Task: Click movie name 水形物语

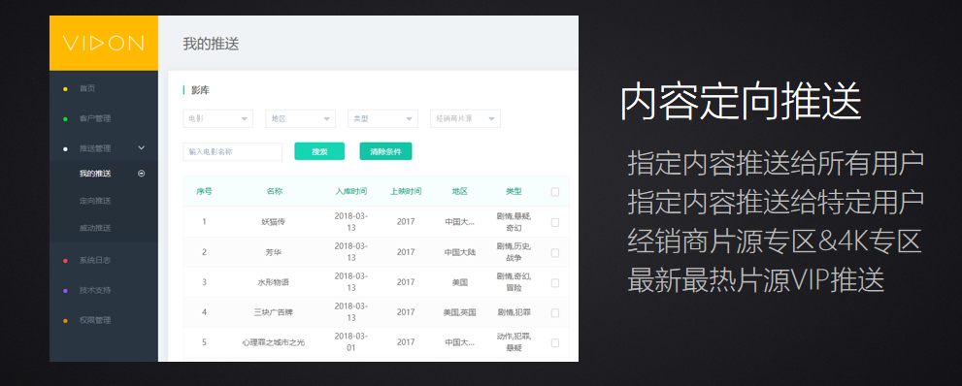Action: click(273, 282)
